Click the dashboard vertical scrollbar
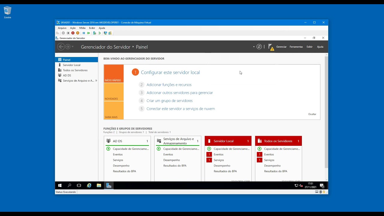The image size is (384, 216). coord(326,112)
